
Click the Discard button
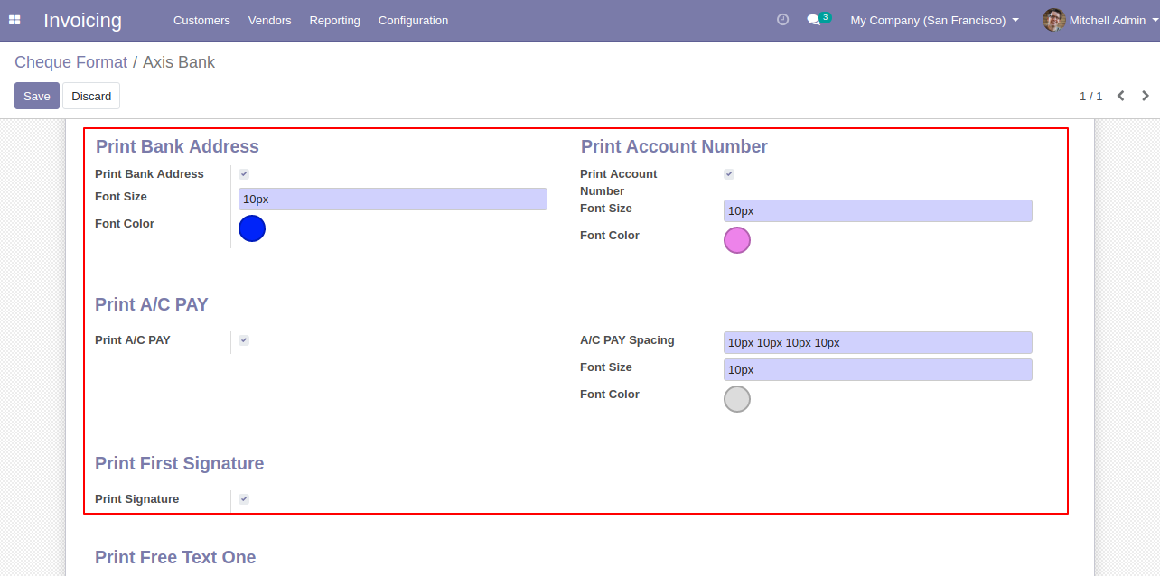tap(91, 96)
